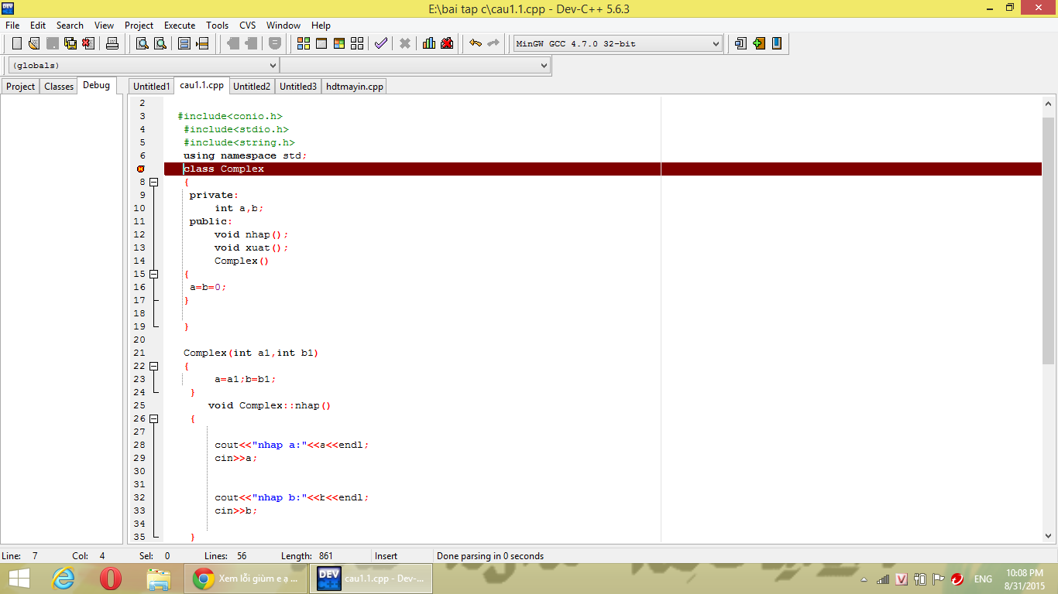This screenshot has width=1058, height=594.
Task: Open the Profile analysis chart icon
Action: coord(429,43)
